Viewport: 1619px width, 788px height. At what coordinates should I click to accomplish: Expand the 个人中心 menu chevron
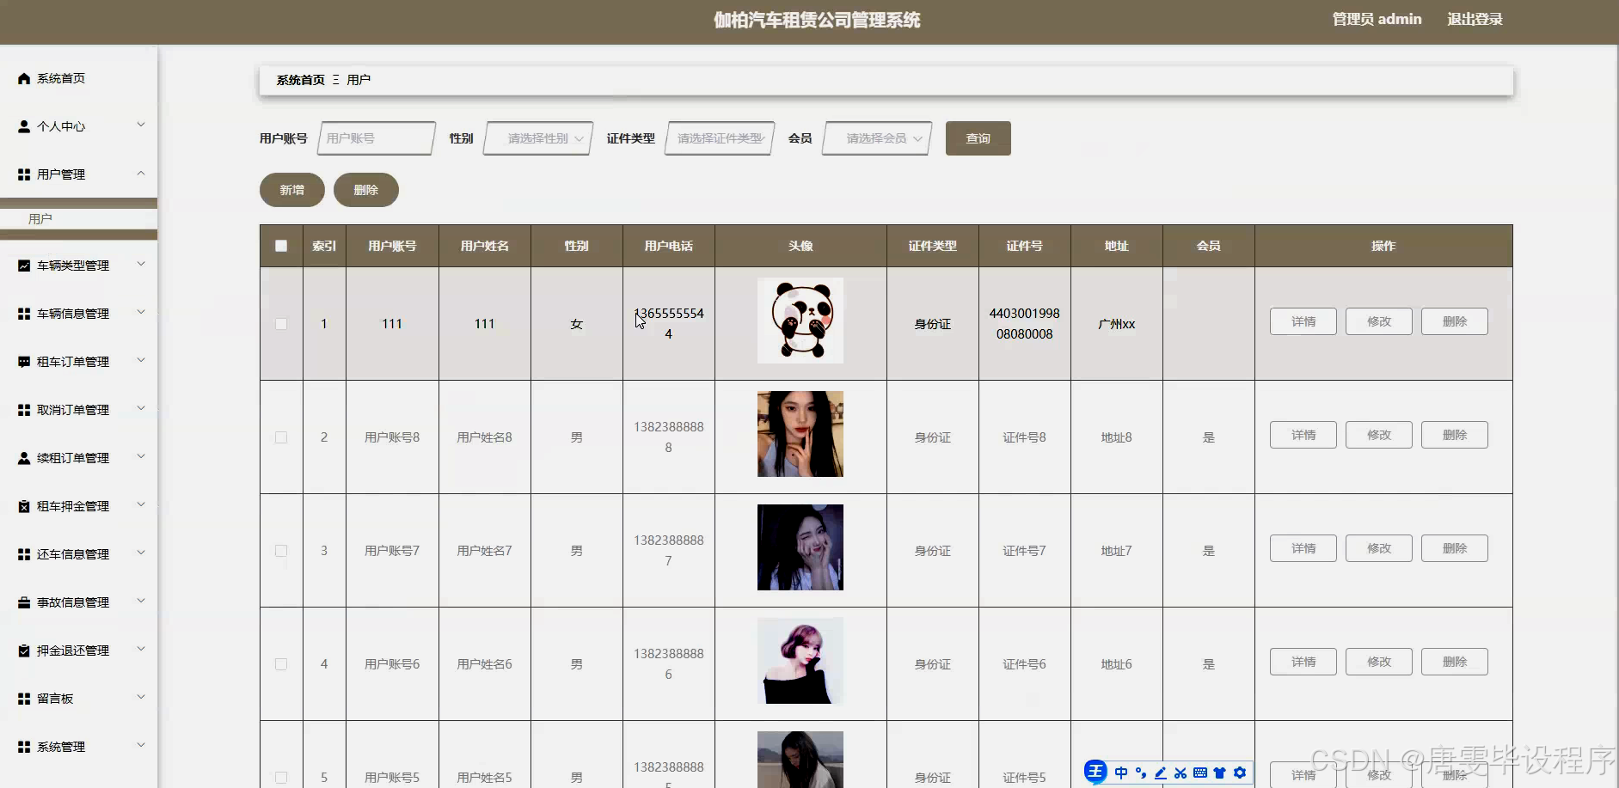coord(141,125)
